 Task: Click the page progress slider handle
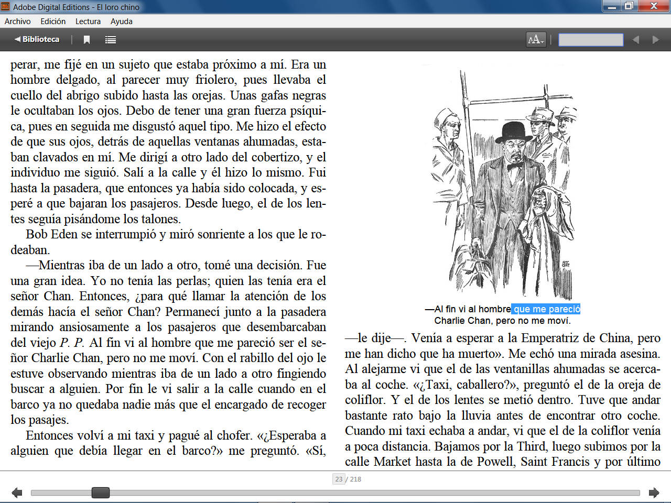point(101,493)
